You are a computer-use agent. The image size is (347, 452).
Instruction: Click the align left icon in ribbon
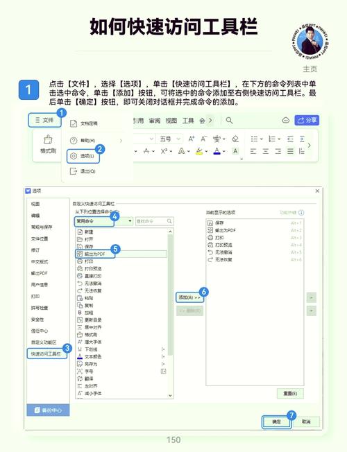pyautogui.click(x=253, y=151)
